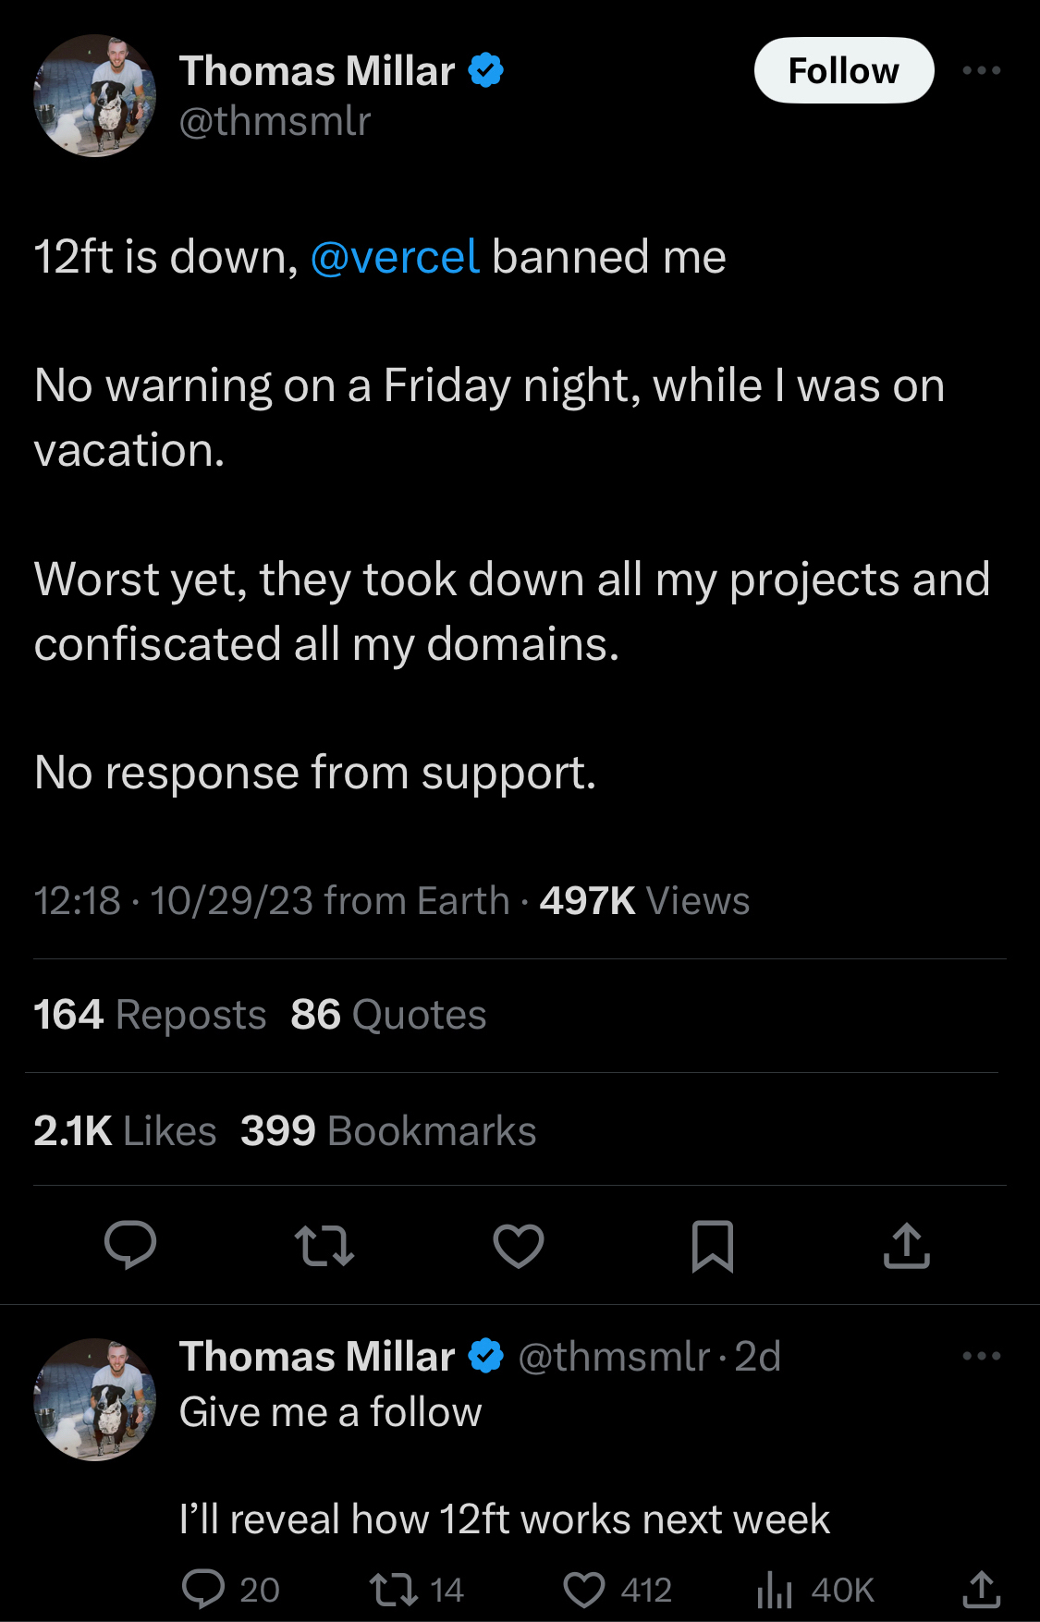Open Thomas Millar's profile picture
Screen dimensions: 1040x1622
pyautogui.click(x=94, y=95)
